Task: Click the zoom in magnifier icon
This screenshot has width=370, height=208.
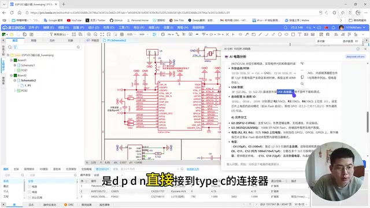Action: tap(89, 35)
